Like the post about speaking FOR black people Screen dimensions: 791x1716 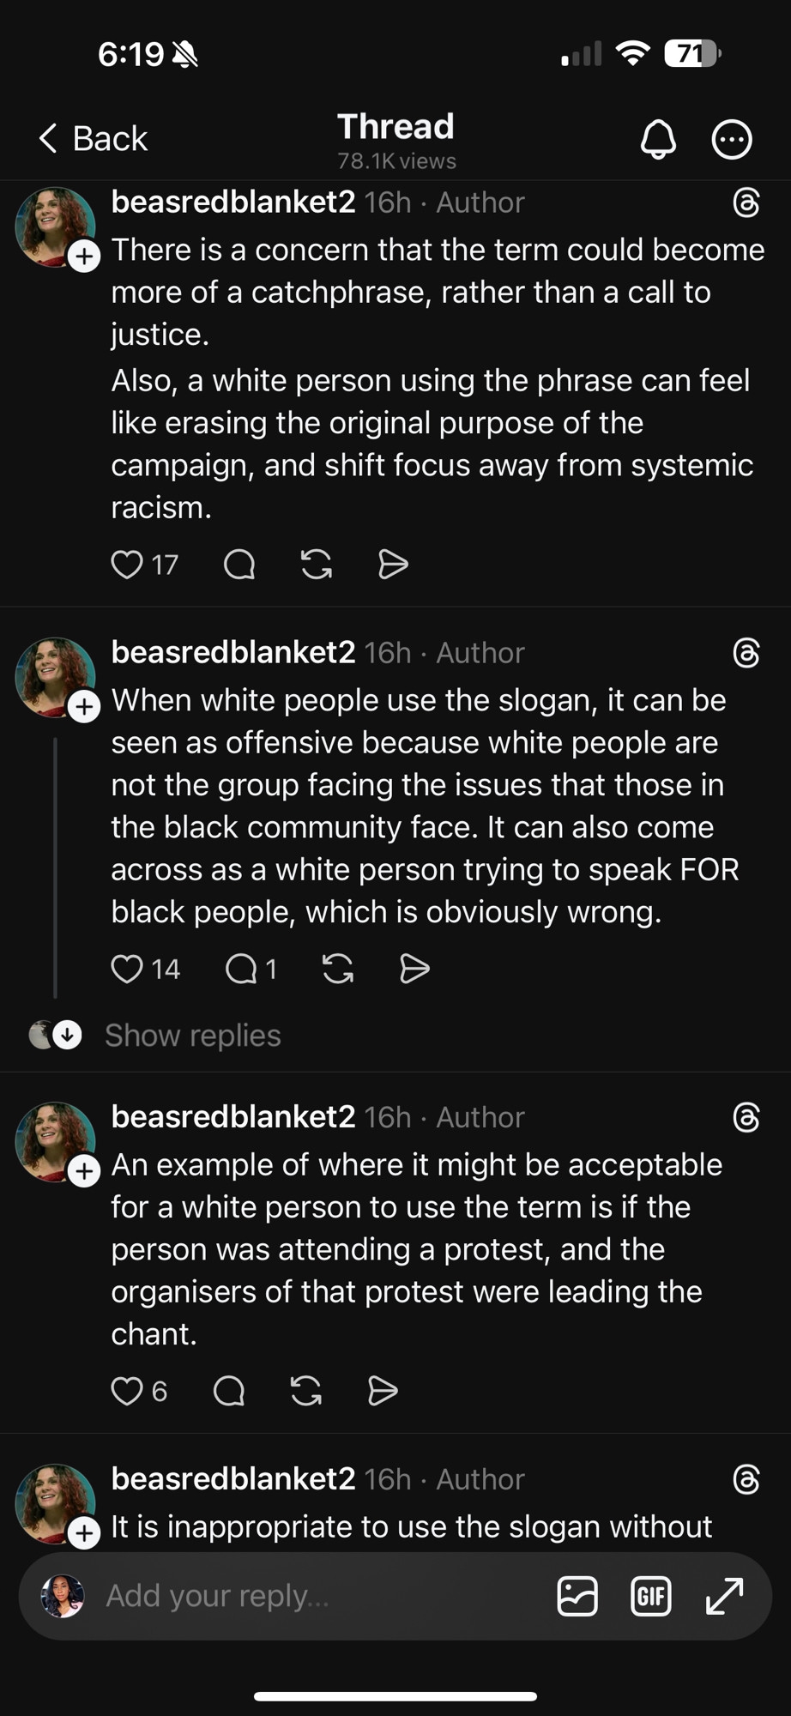(x=127, y=969)
